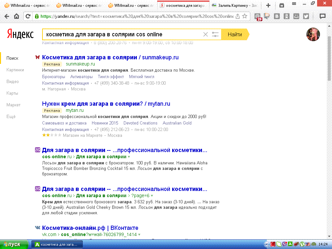Select Поиск in the left sidebar
332x249 pixels.
[x=12, y=58]
